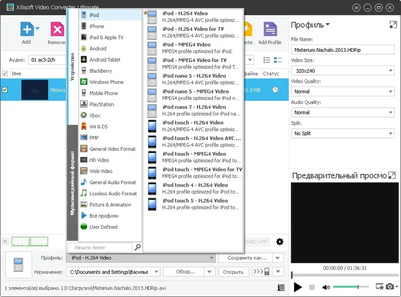Open the Wii & DS profiles
Viewport: 401px width, 297px height.
[x=98, y=126]
